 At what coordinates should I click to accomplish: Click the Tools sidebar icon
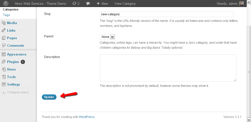pos(4,77)
